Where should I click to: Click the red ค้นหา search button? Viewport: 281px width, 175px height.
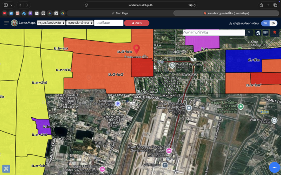point(137,23)
